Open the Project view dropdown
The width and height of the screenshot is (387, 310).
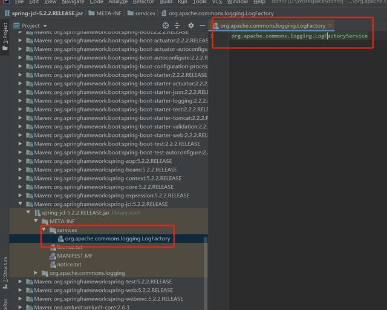(45, 25)
